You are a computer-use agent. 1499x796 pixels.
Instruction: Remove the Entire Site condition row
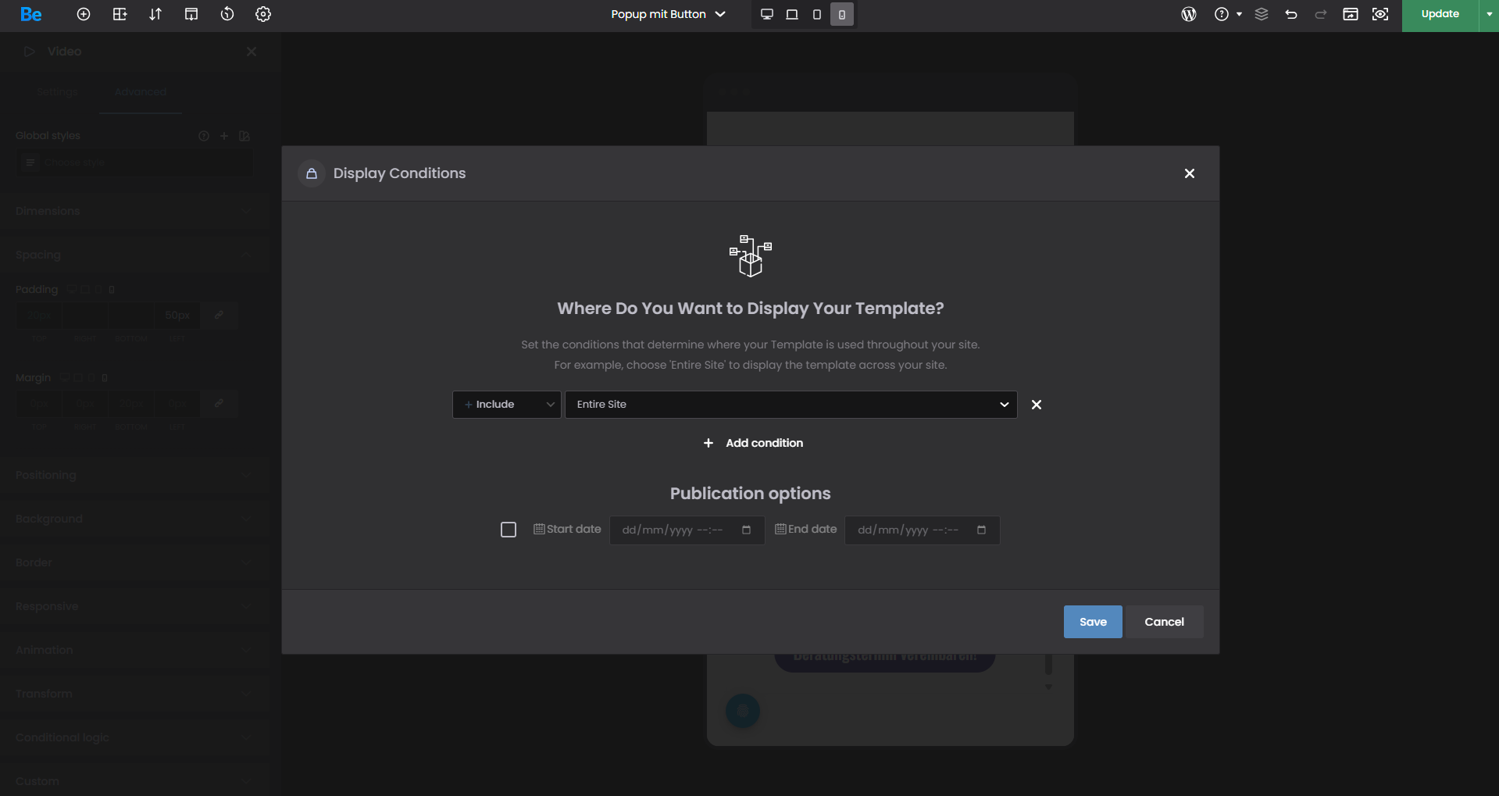coord(1037,405)
